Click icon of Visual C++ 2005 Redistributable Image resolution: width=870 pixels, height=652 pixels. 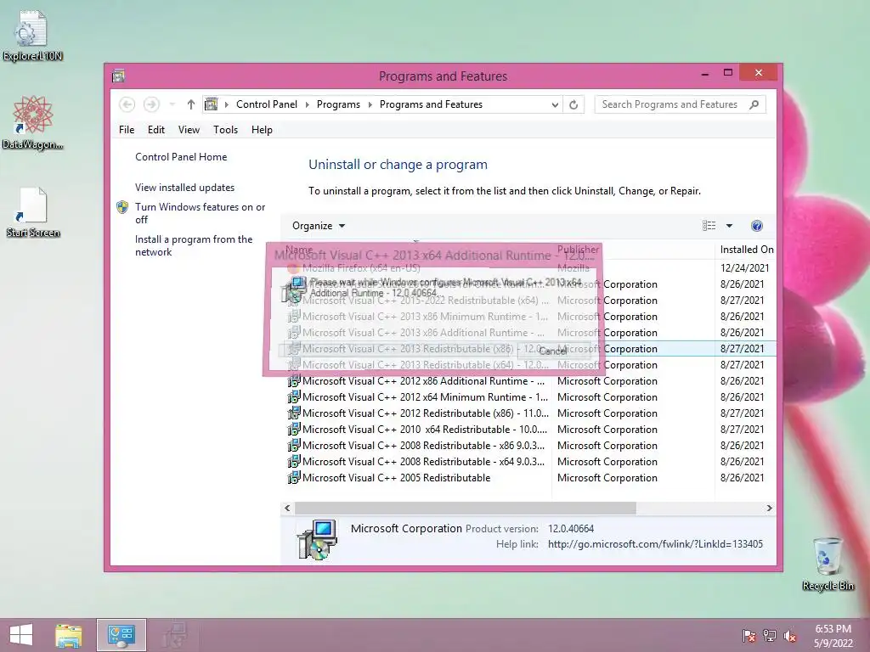point(294,477)
